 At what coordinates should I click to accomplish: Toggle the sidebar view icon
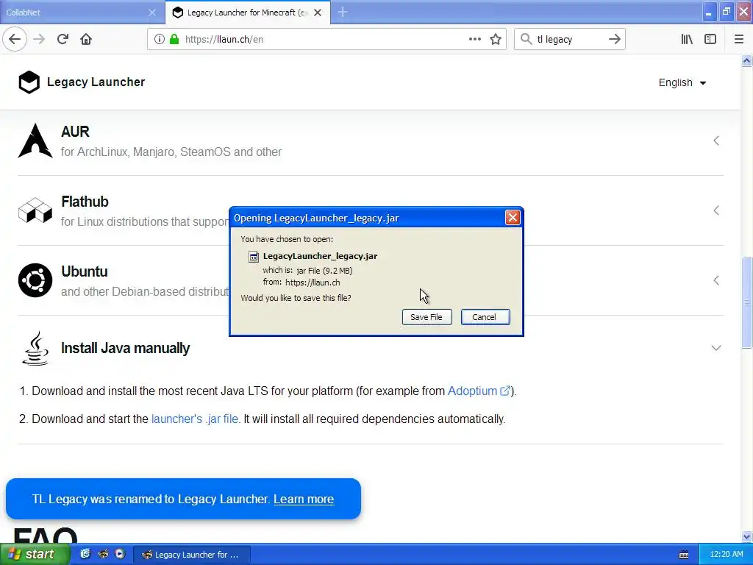pyautogui.click(x=710, y=39)
